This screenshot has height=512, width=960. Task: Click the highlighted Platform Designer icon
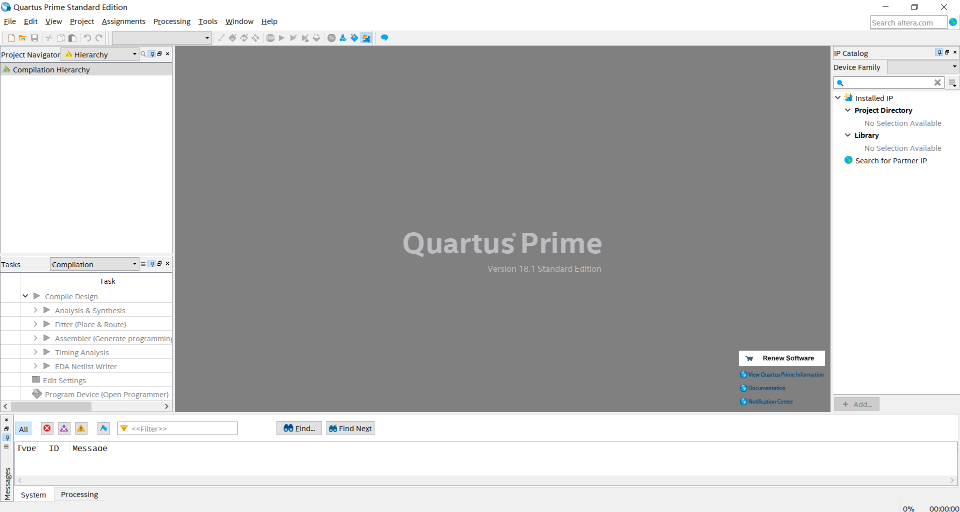click(366, 38)
